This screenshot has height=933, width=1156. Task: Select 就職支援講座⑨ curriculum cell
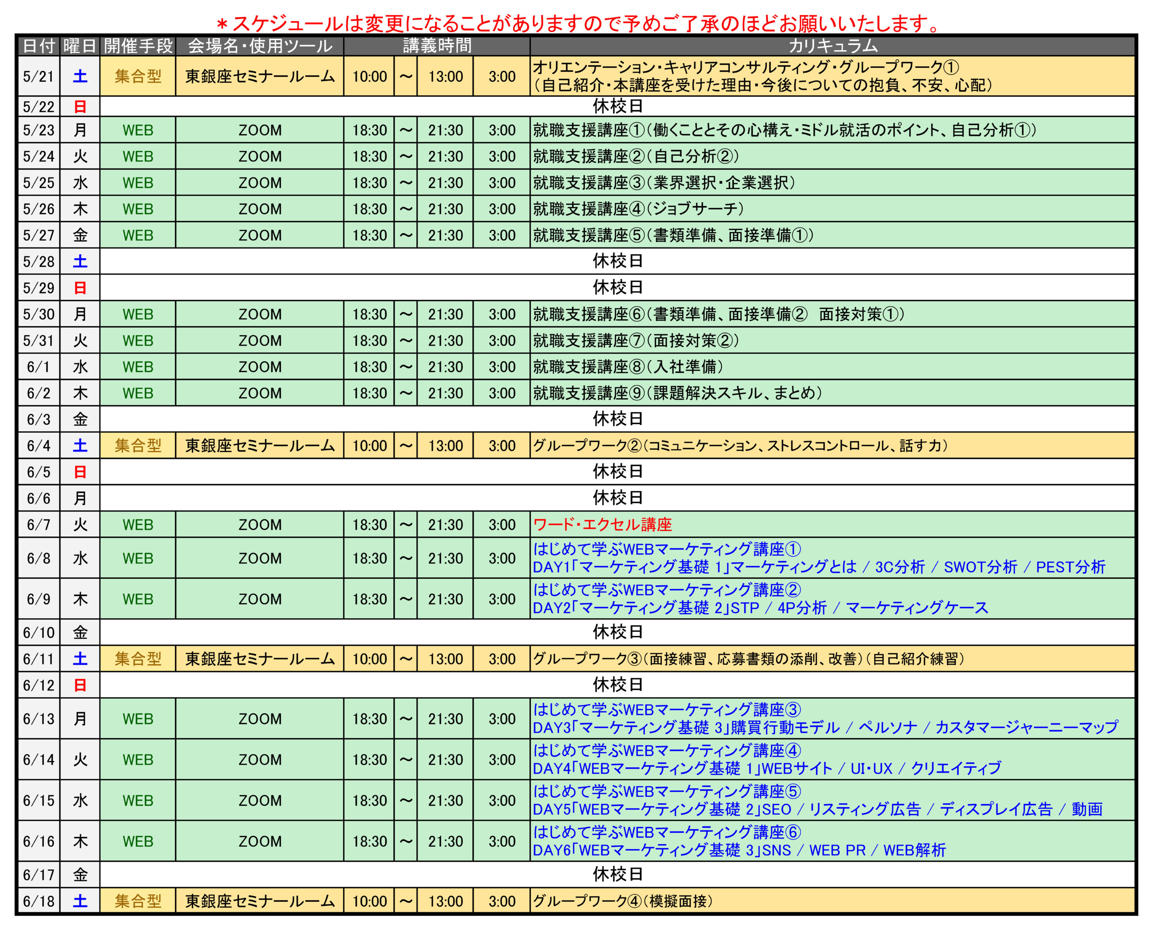click(833, 393)
